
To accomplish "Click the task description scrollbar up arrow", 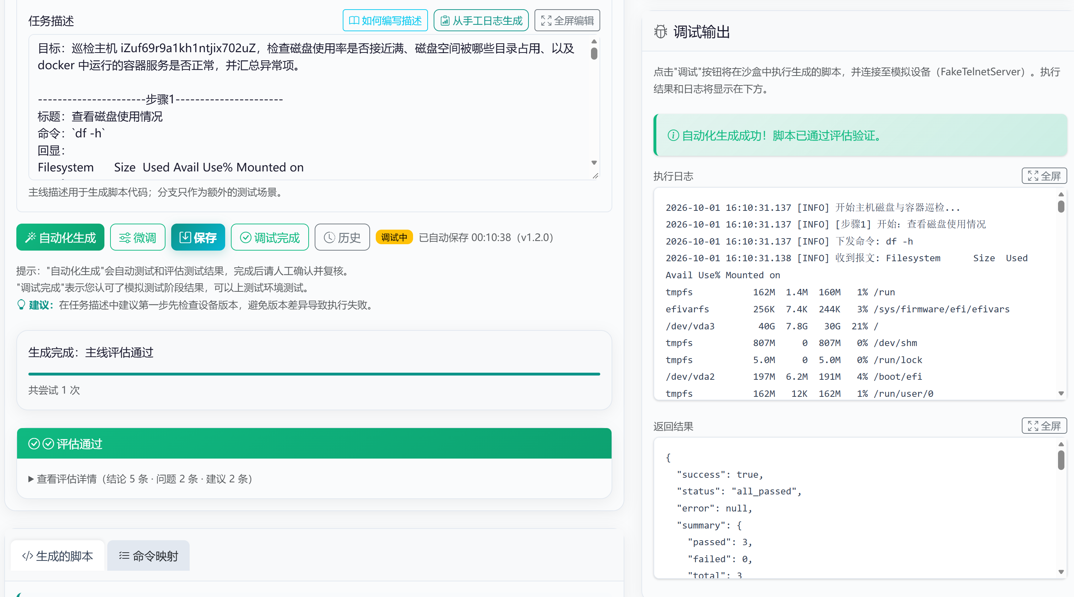I will tap(594, 41).
